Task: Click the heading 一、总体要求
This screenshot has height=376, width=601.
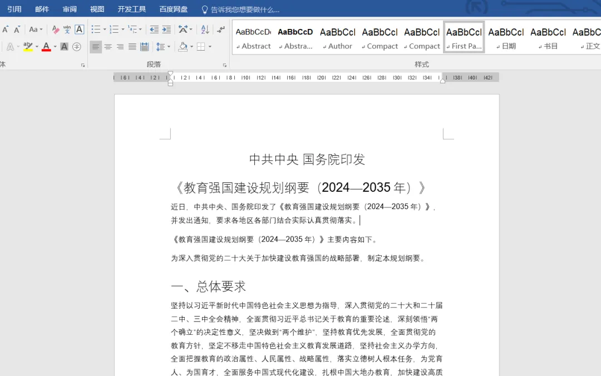Action: 208,286
